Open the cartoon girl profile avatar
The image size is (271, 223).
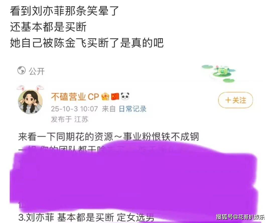[x=30, y=102]
